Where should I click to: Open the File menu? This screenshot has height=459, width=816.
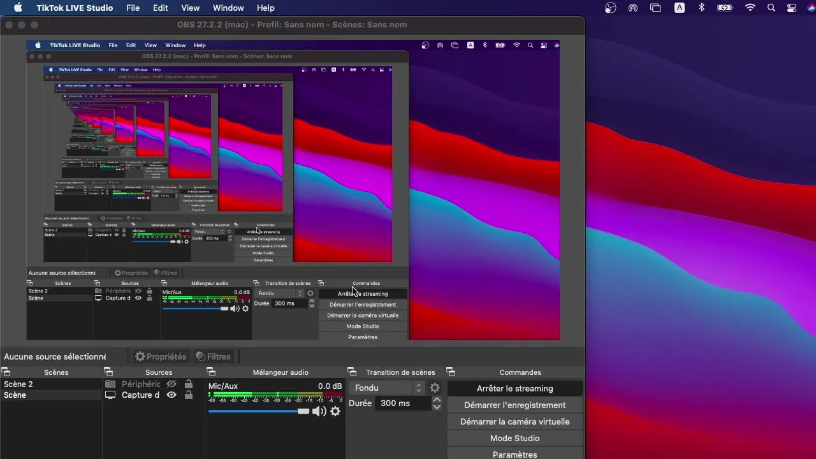133,8
